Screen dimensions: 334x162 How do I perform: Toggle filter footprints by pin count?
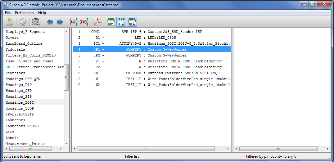coord(121,22)
